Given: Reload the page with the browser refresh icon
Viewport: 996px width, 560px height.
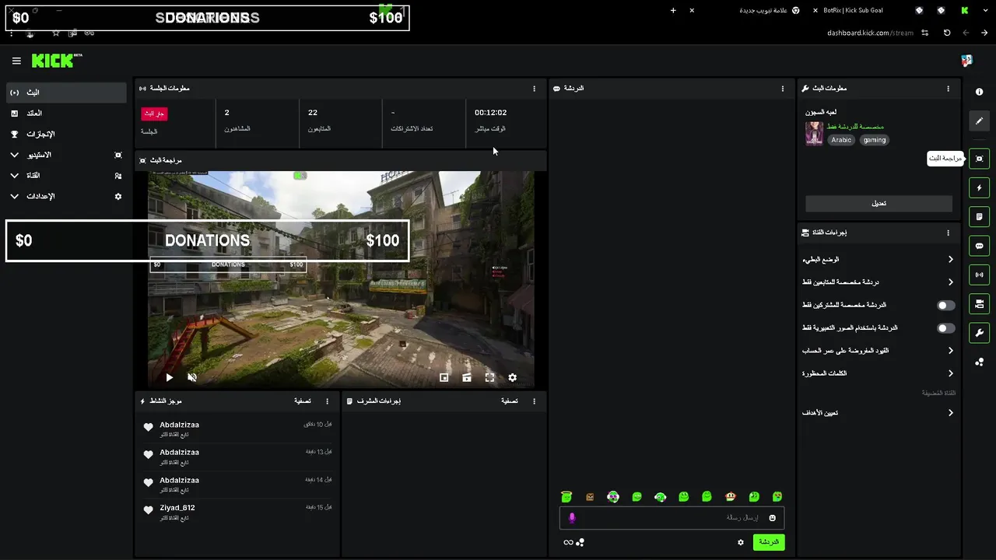Looking at the screenshot, I should point(947,33).
